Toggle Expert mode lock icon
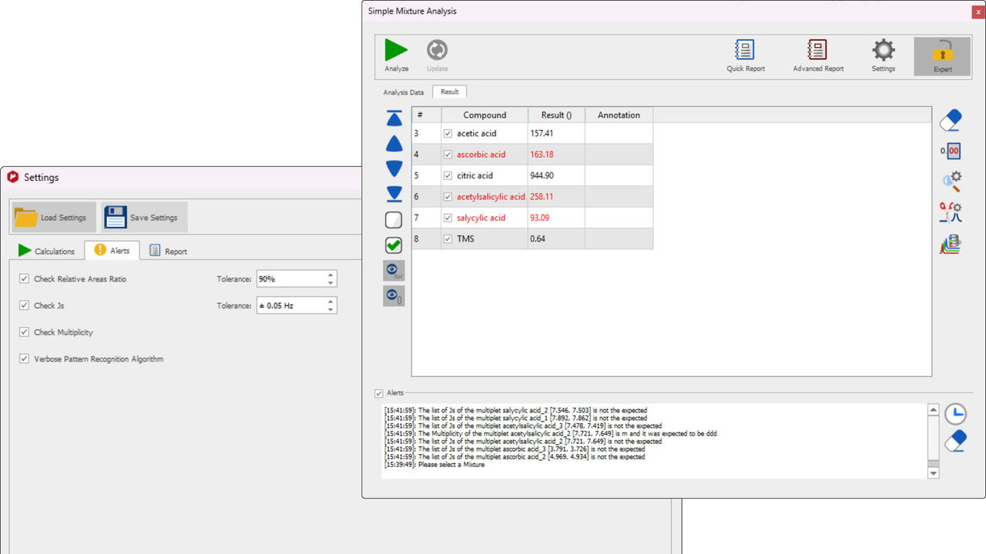The image size is (986, 554). click(943, 56)
